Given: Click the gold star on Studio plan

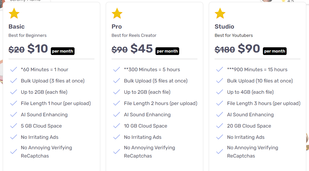Looking at the screenshot, I should [x=220, y=13].
